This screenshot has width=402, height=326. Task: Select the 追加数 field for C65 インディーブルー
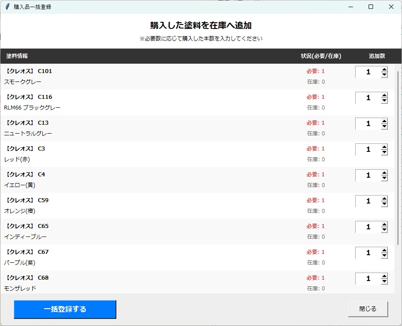pyautogui.click(x=367, y=227)
